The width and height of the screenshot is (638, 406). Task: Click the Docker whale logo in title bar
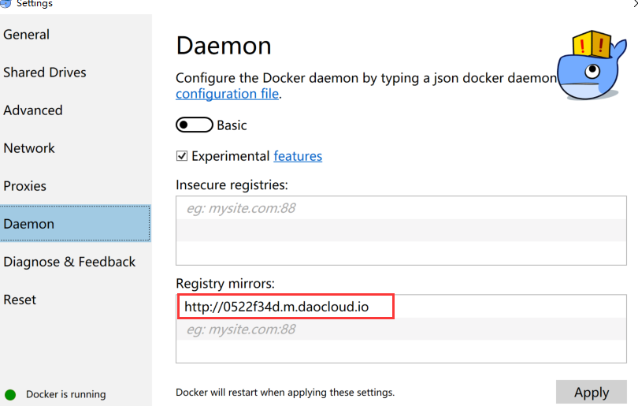[x=6, y=3]
